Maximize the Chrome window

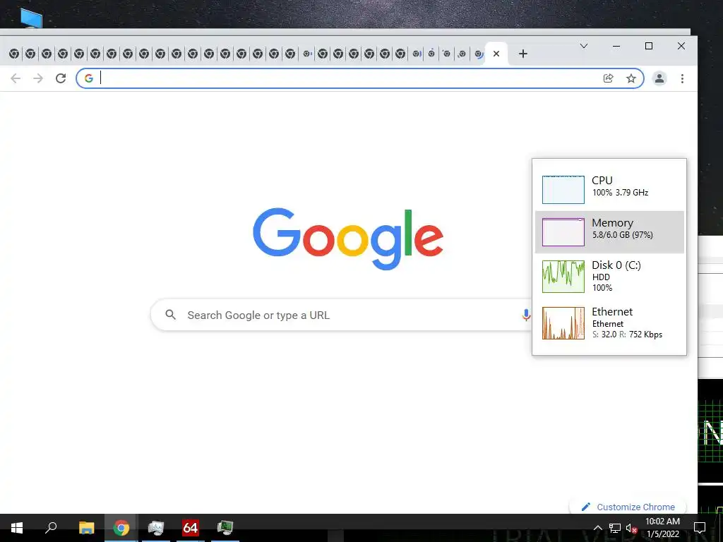click(x=649, y=46)
